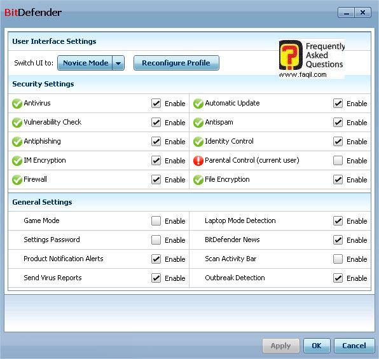Click the Product Notification Alerts label
This screenshot has height=359, width=379.
(64, 259)
